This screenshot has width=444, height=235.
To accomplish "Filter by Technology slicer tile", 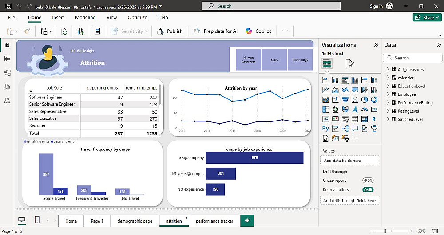I will [300, 60].
